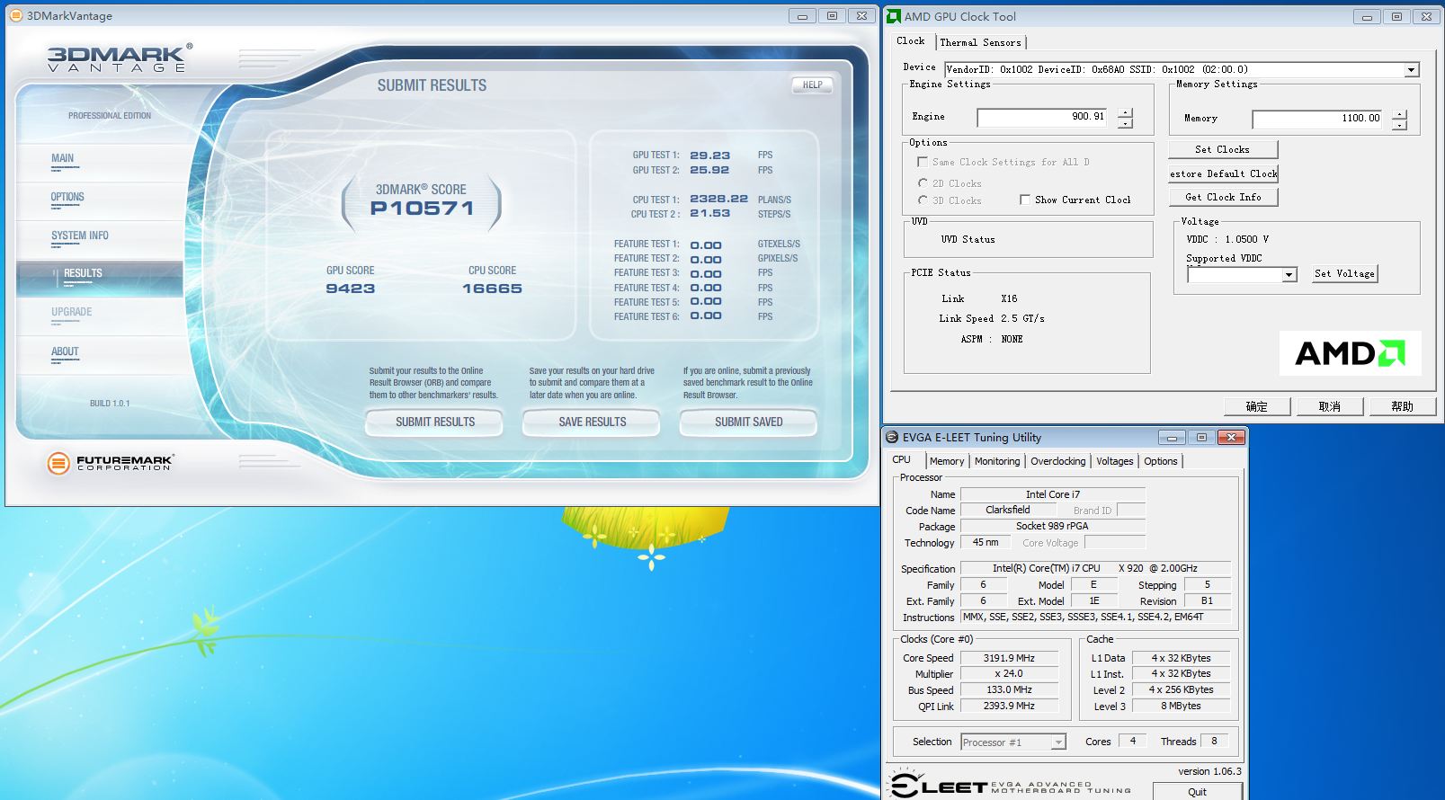Click the 帮助 button

(x=1403, y=406)
